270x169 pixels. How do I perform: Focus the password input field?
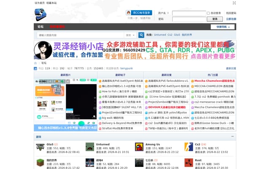(x=189, y=19)
